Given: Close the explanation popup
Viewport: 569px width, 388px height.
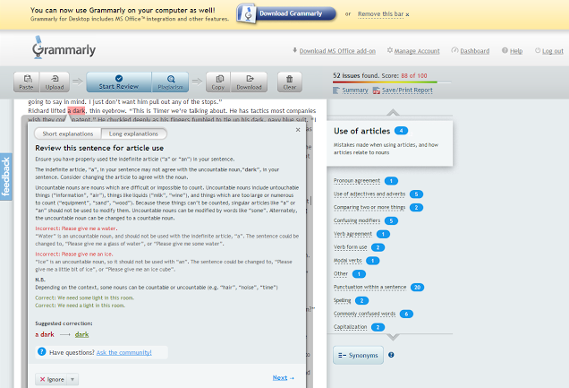Looking at the screenshot, I should pyautogui.click(x=298, y=130).
